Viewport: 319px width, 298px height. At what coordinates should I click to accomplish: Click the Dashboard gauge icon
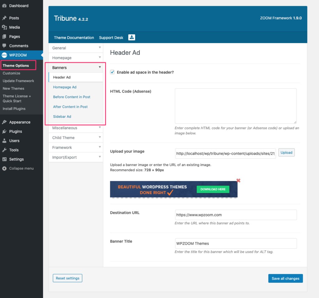point(4,6)
